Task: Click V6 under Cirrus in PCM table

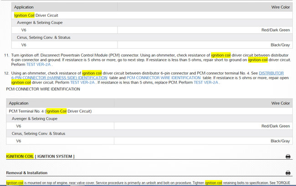Action: [x=19, y=141]
